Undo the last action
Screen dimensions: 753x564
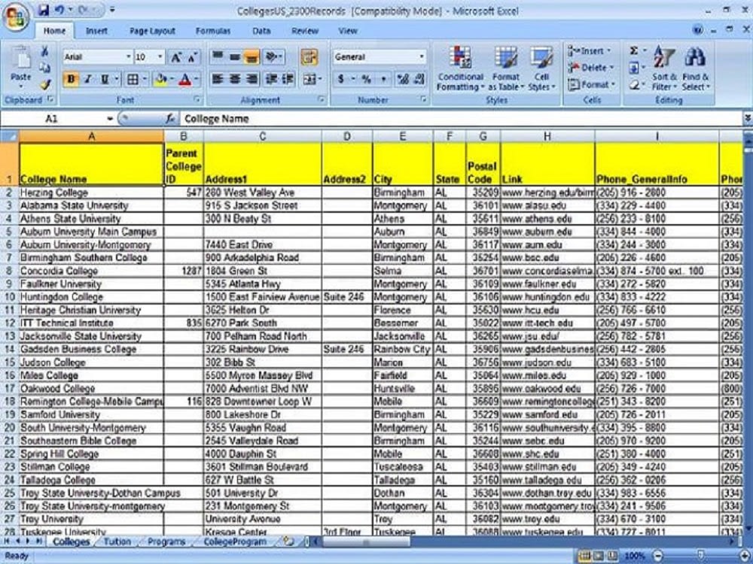[x=59, y=10]
